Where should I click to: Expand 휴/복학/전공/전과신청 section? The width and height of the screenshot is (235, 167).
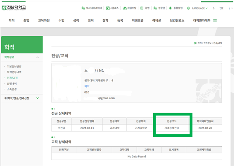point(38,98)
